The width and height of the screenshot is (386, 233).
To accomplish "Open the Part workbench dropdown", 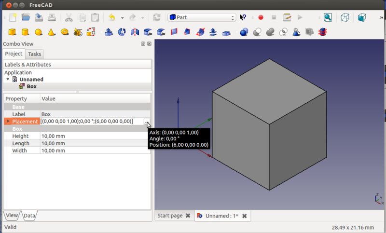I will pyautogui.click(x=202, y=17).
